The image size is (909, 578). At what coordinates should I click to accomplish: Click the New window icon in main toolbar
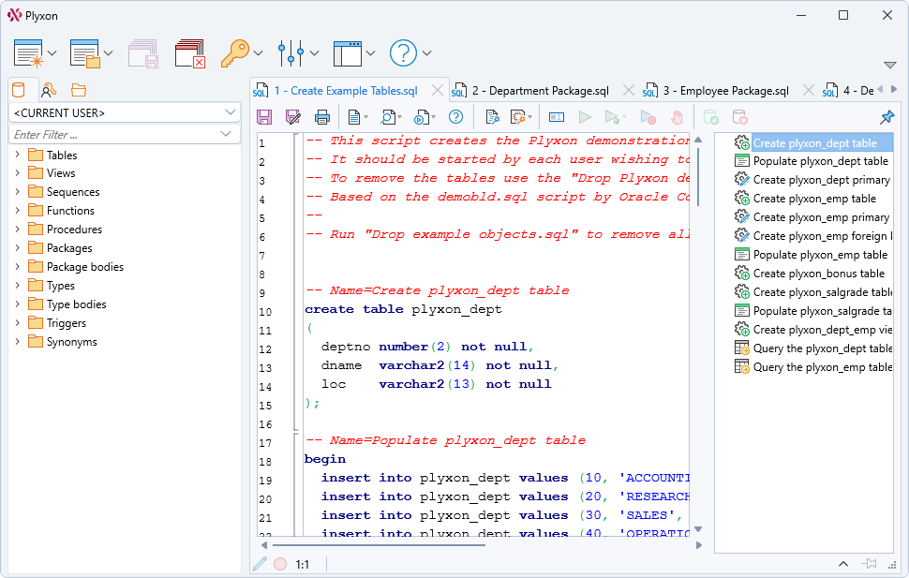[x=28, y=53]
